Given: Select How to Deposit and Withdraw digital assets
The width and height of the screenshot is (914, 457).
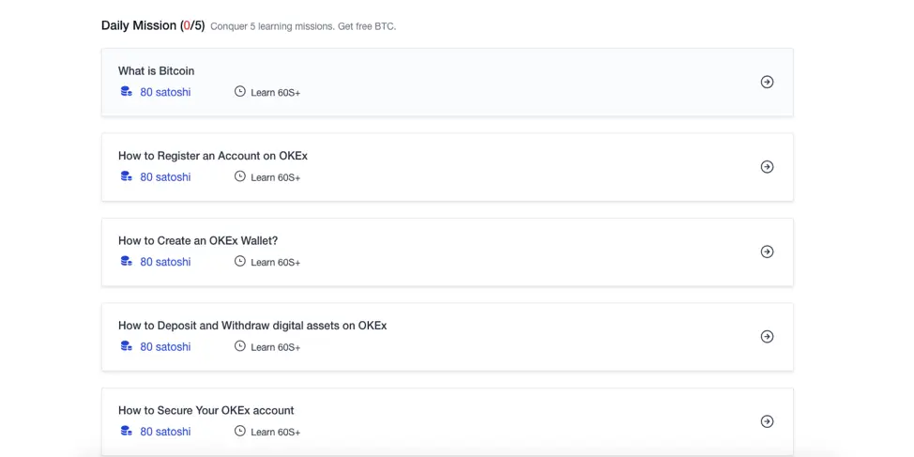Looking at the screenshot, I should 252,326.
